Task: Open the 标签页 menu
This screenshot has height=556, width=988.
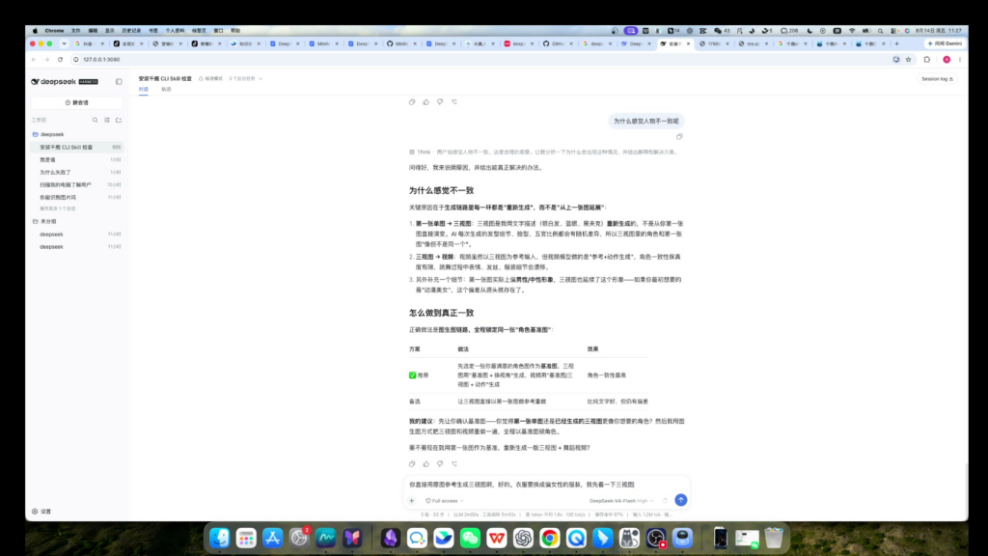Action: [x=199, y=30]
